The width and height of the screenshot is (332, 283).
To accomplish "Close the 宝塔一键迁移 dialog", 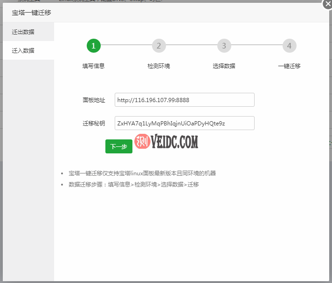I will (328, 4).
